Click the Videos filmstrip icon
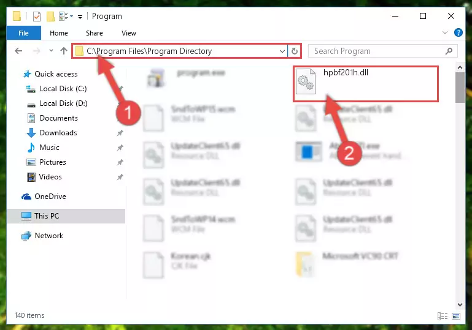Image resolution: width=472 pixels, height=330 pixels. pyautogui.click(x=31, y=177)
